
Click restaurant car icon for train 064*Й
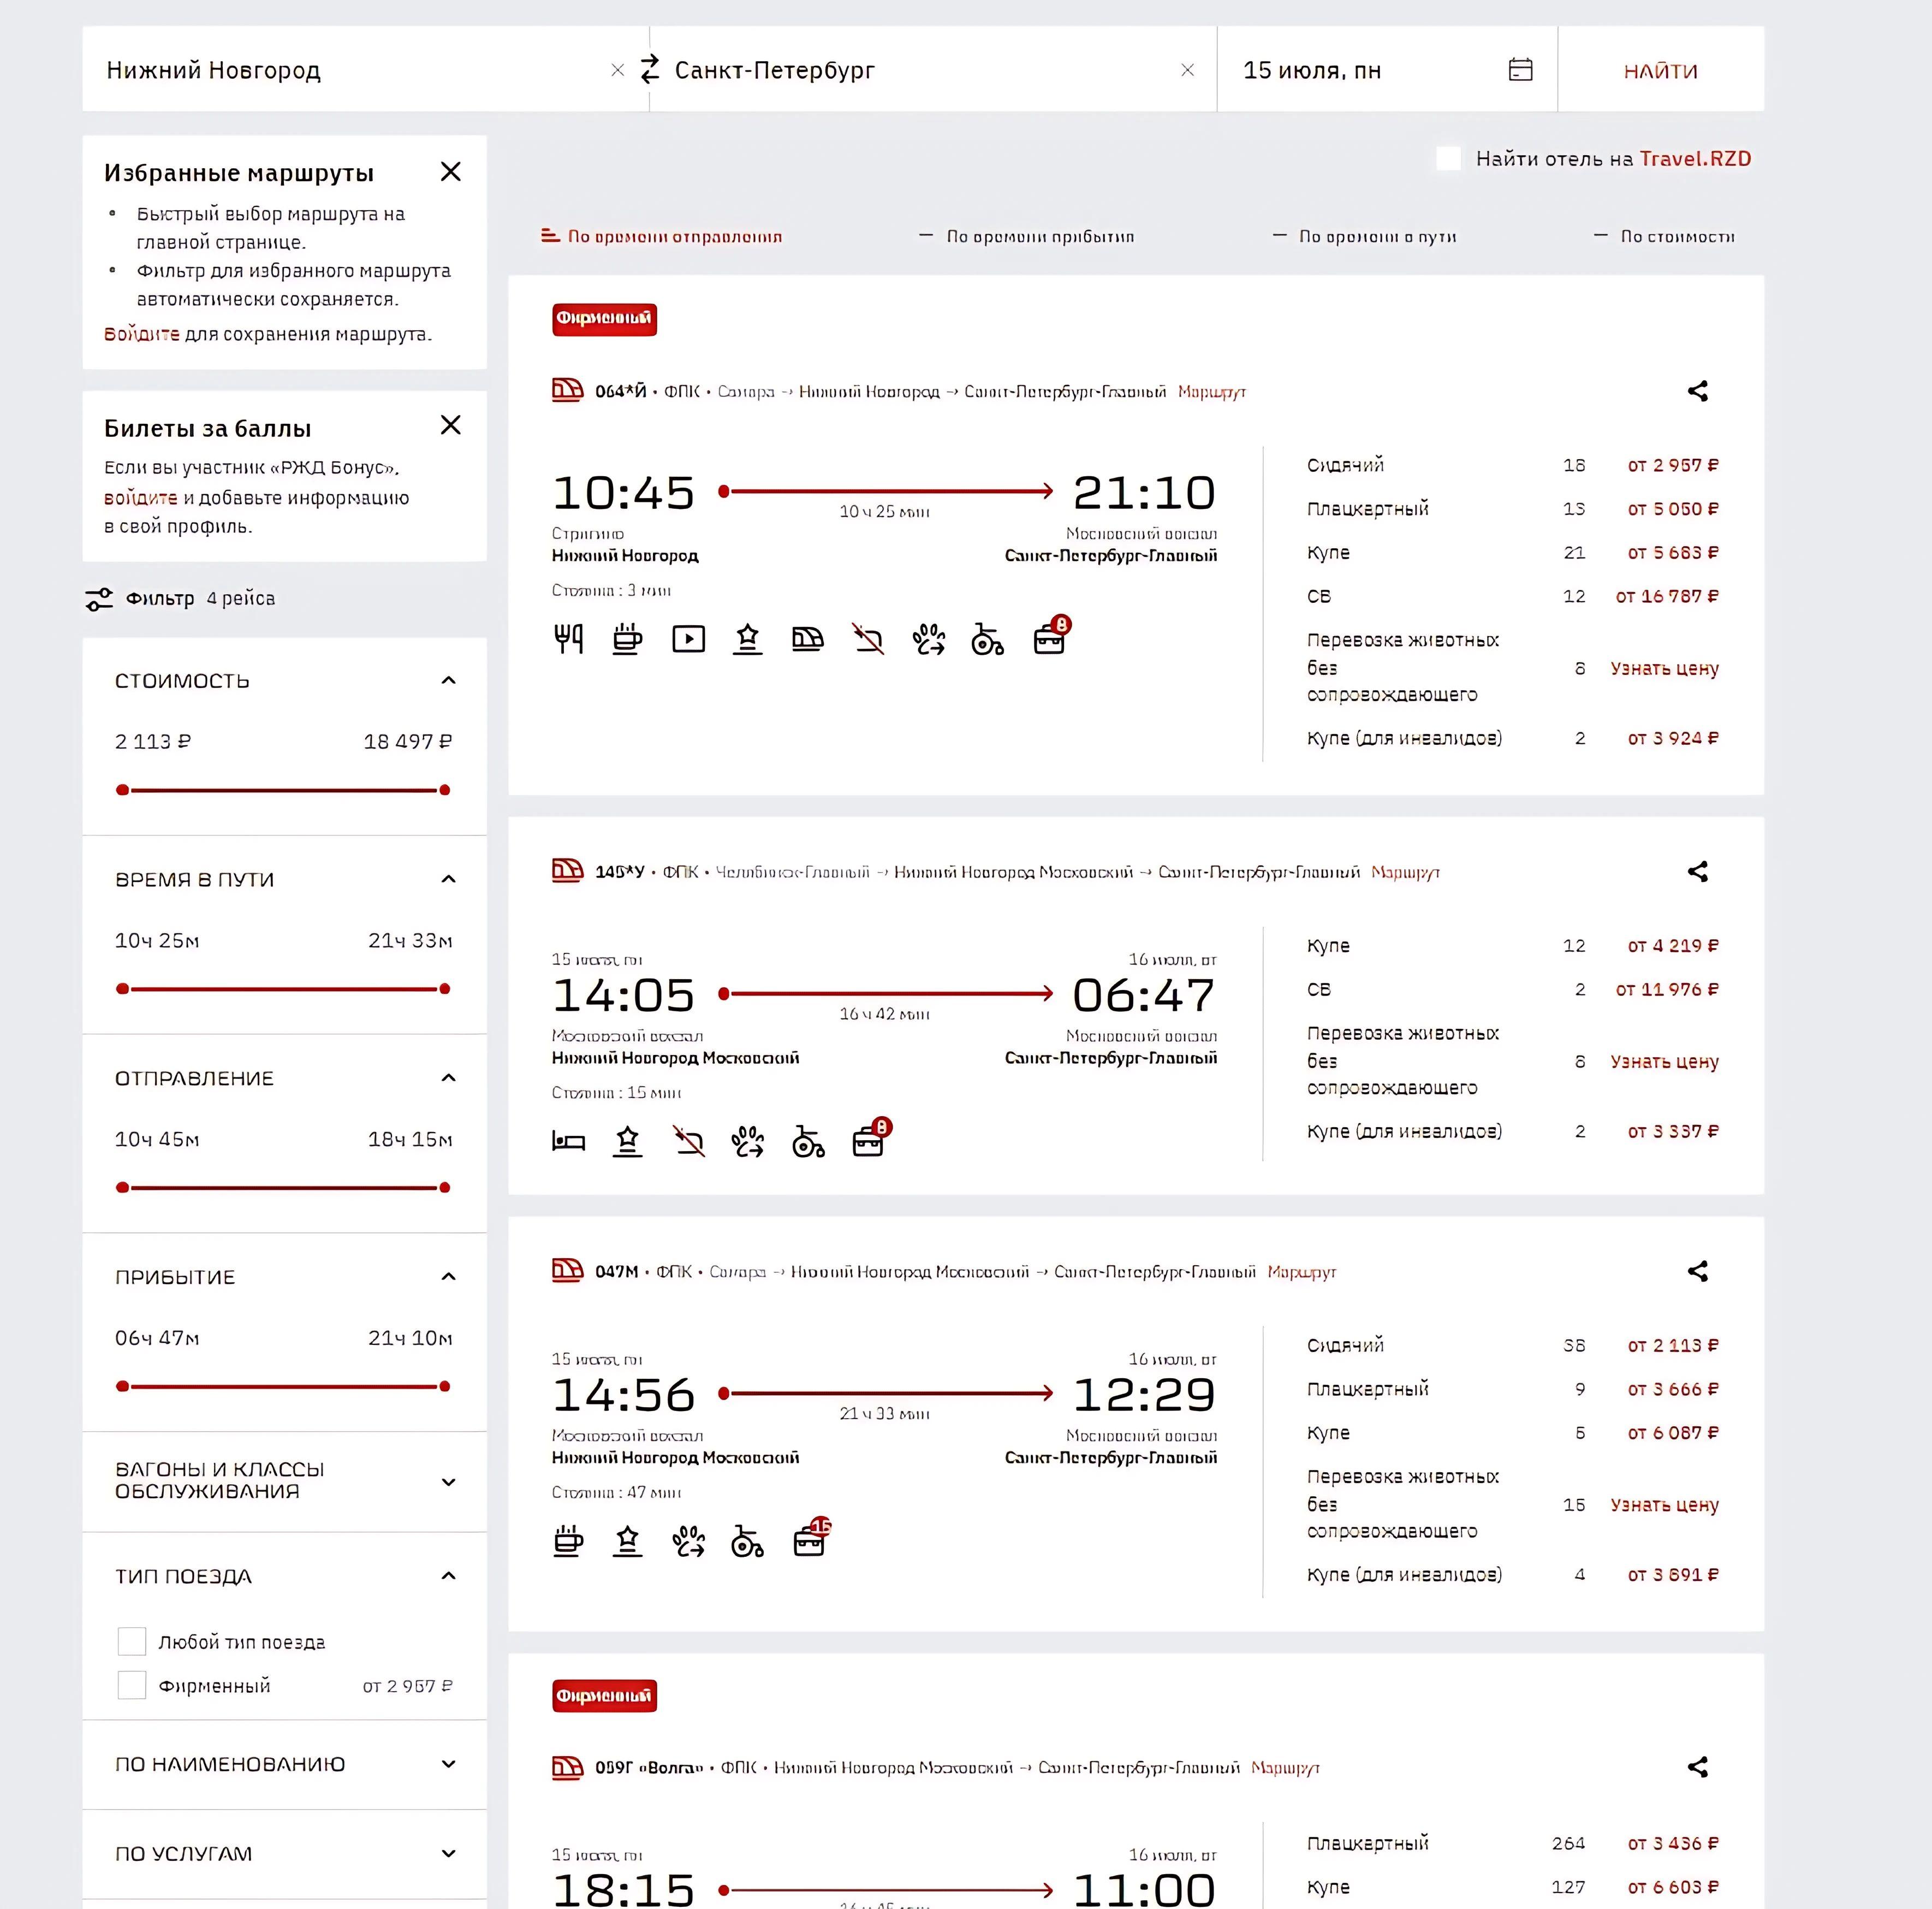coord(568,639)
